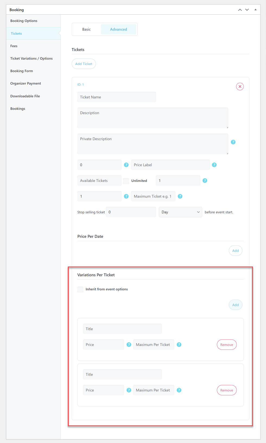The height and width of the screenshot is (443, 266).
Task: Click help icon beside Private Description field
Action: coord(233,142)
